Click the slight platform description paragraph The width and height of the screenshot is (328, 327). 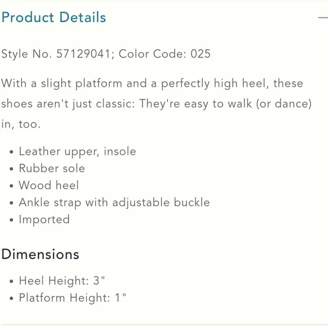[157, 103]
